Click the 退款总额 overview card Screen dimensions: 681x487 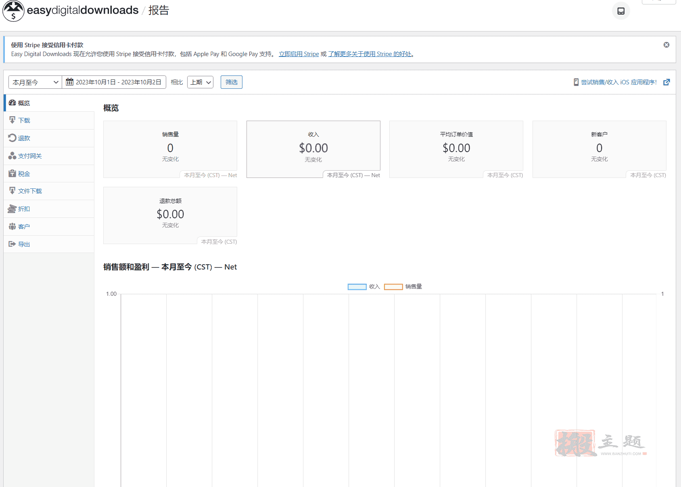(x=170, y=215)
